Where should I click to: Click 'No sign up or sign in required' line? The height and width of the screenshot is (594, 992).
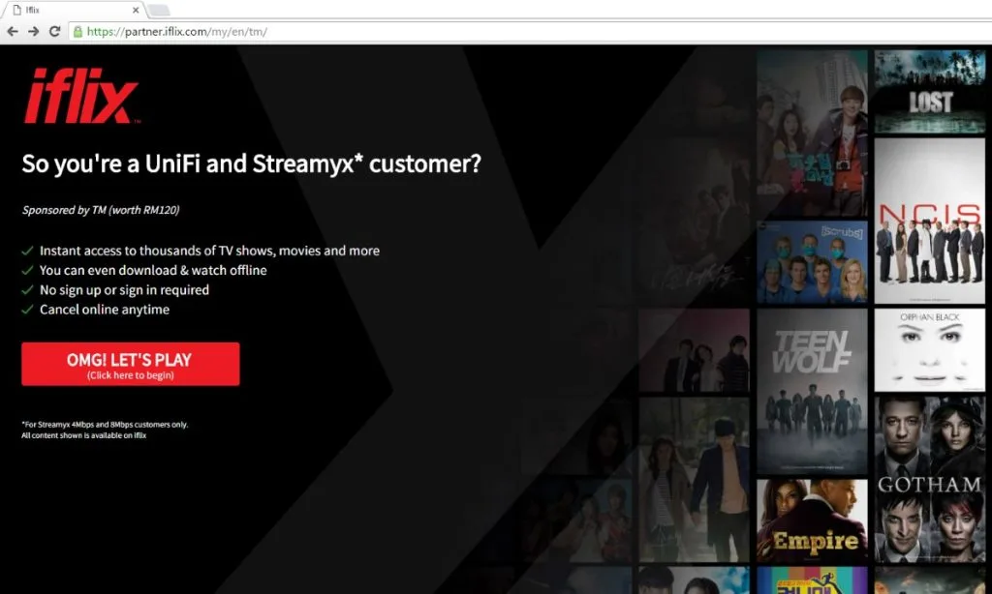[124, 290]
